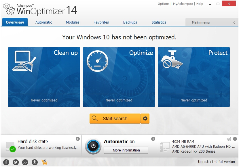Close the WinOptimizer window

click(229, 4)
